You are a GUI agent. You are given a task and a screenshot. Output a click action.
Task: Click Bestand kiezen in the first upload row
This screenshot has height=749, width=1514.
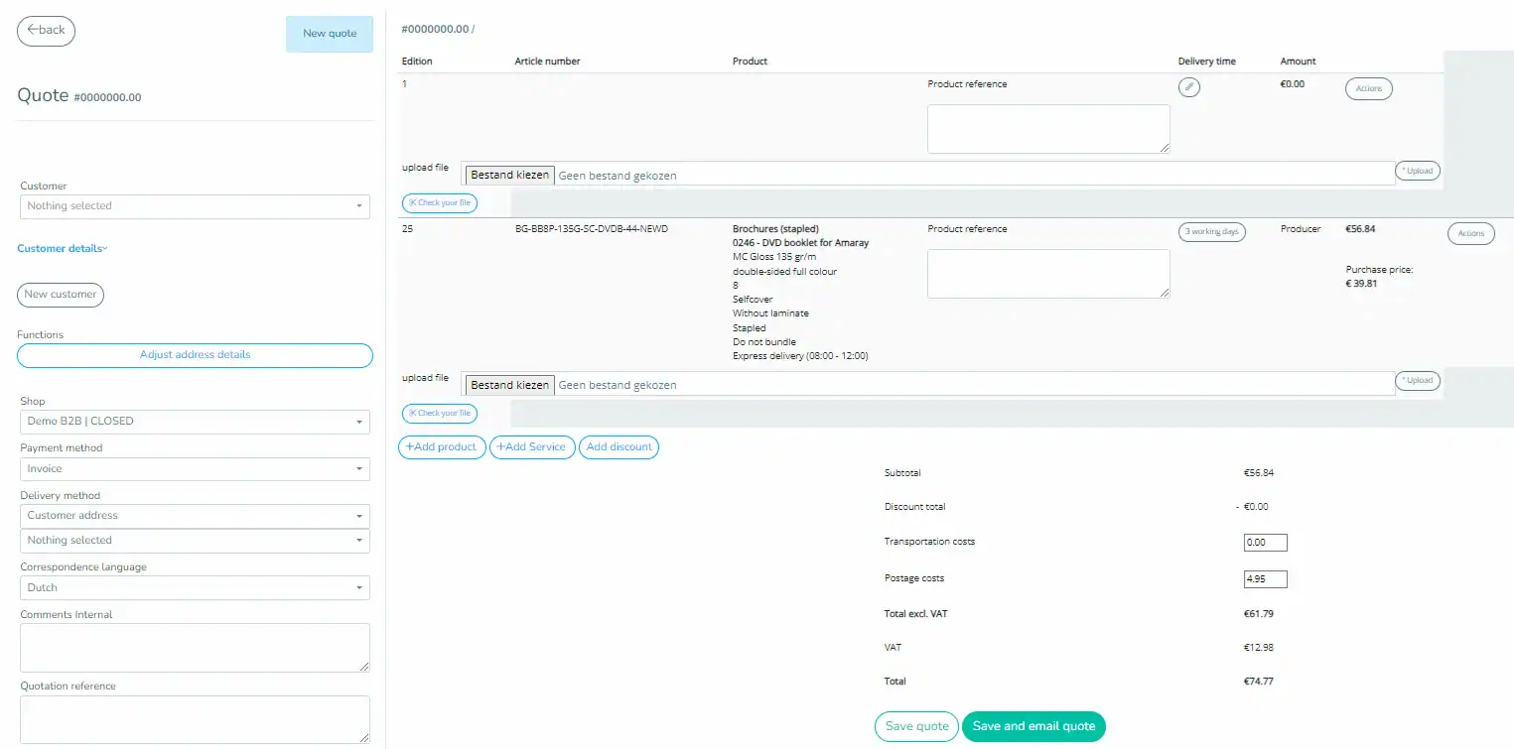(x=509, y=175)
